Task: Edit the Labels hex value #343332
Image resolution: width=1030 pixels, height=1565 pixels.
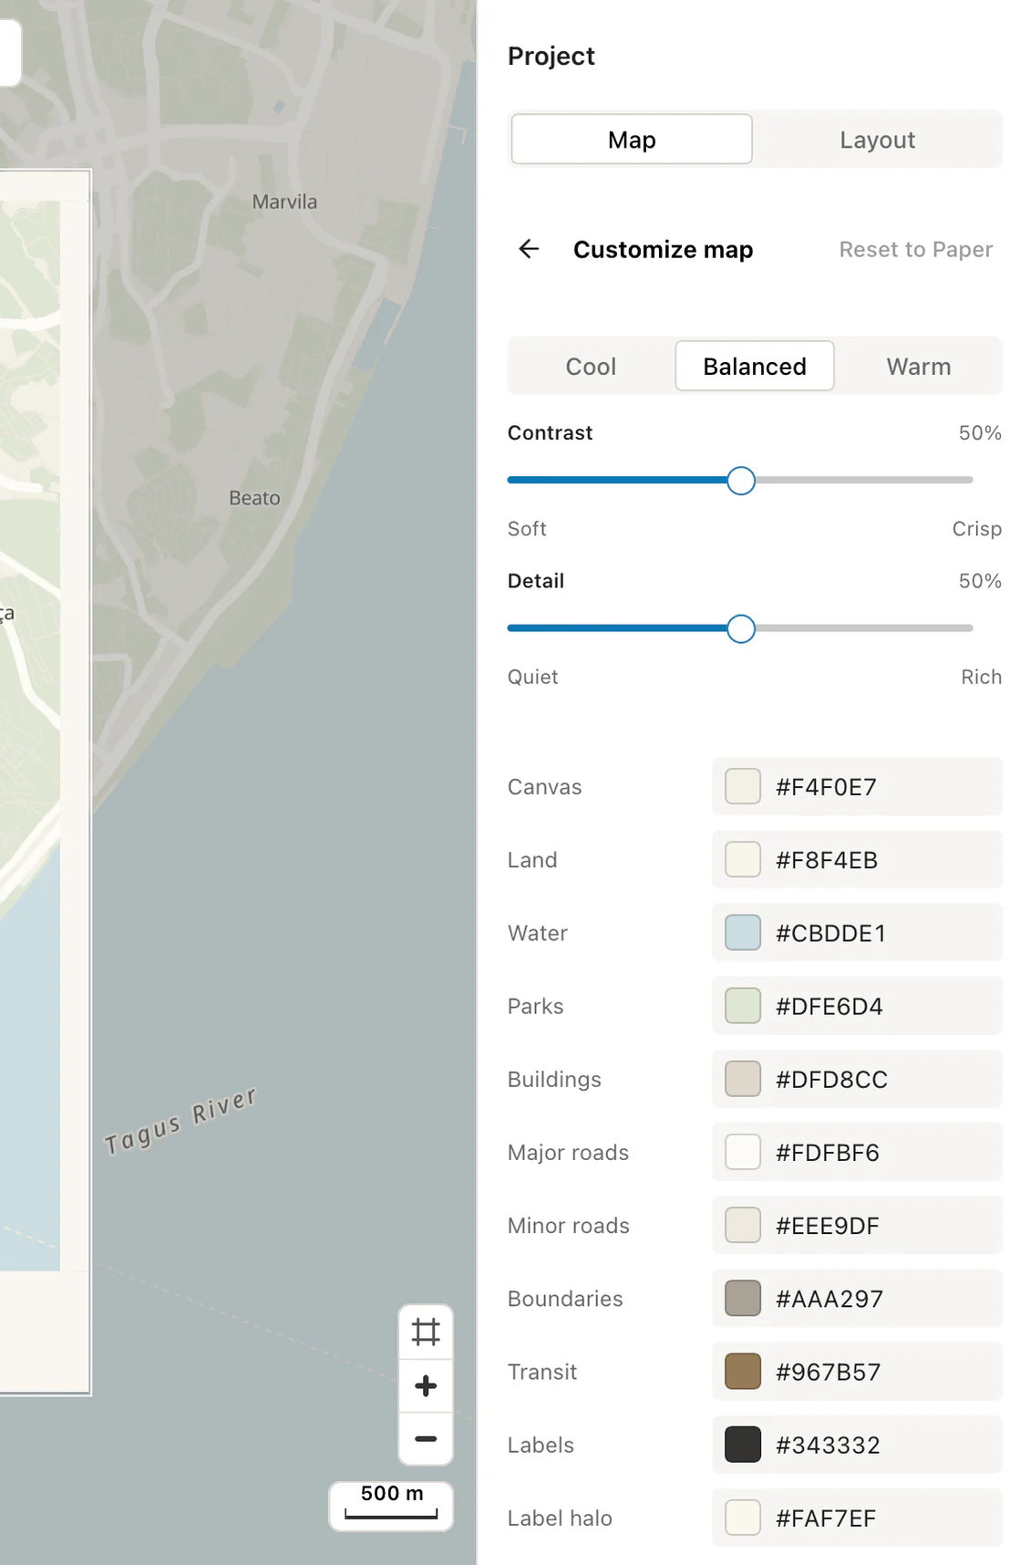Action: (x=828, y=1445)
